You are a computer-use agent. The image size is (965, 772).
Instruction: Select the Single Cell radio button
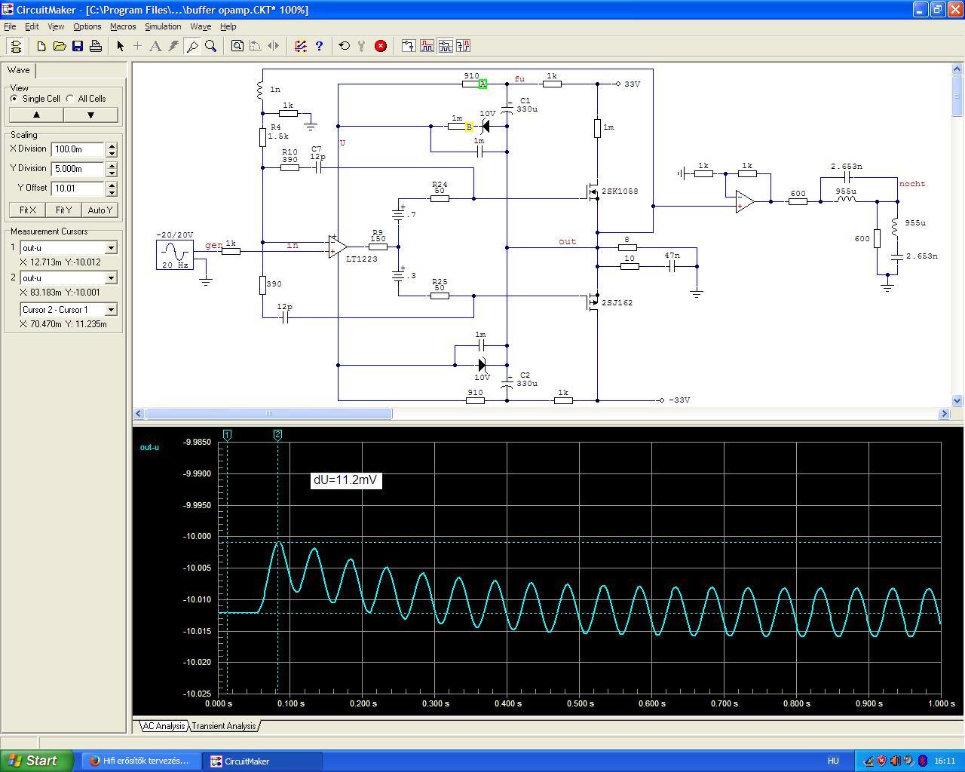point(14,99)
